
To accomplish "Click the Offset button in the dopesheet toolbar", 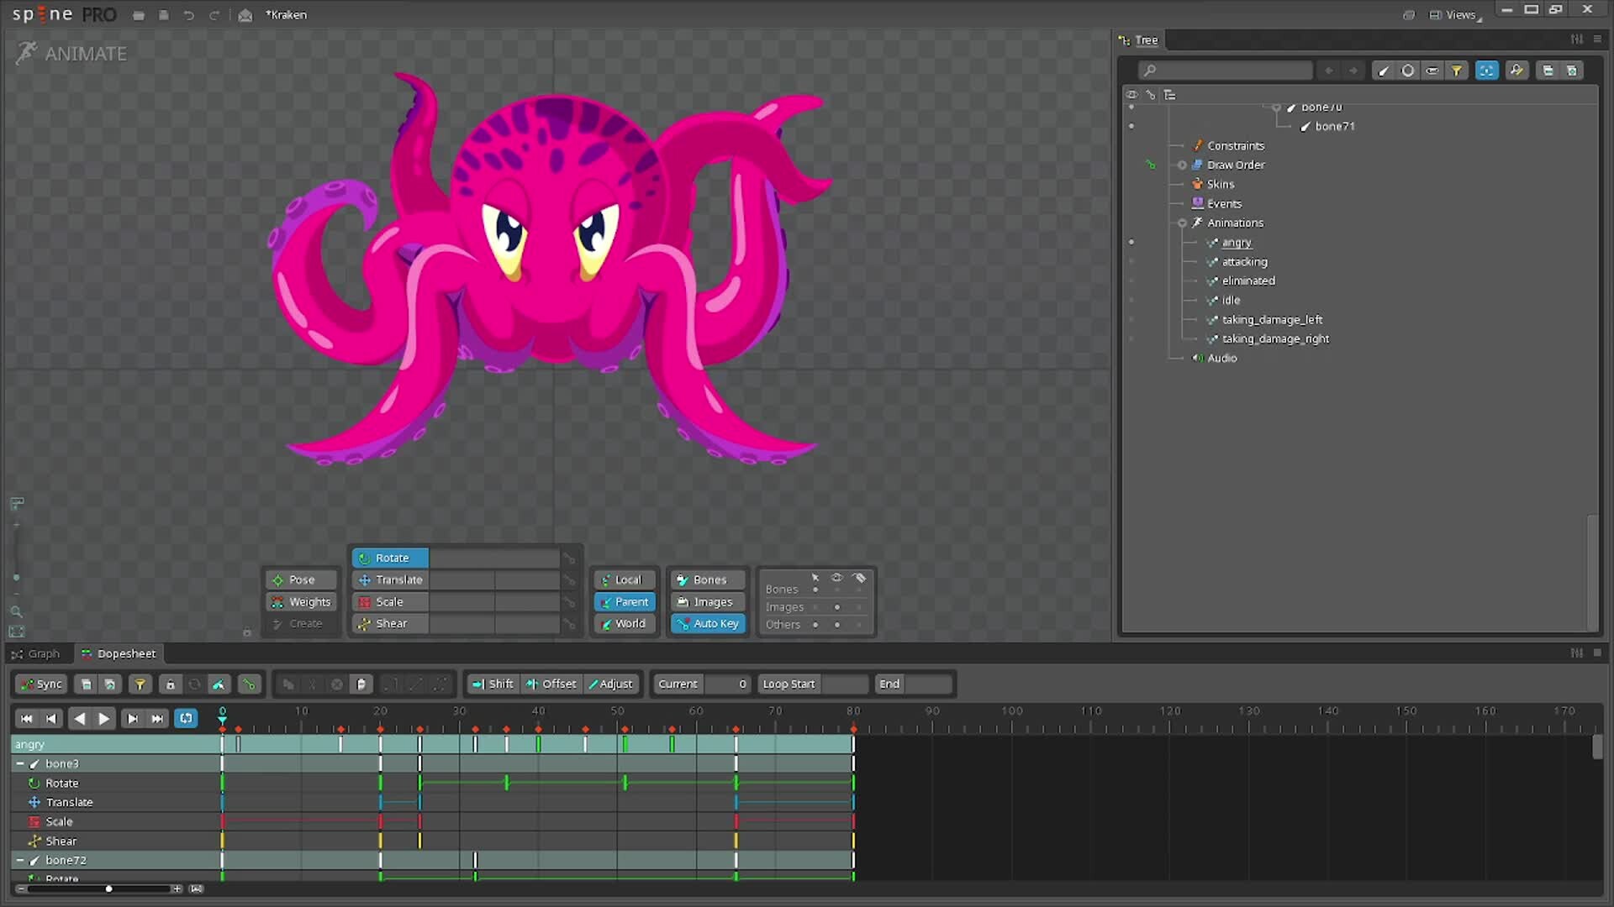I will (x=551, y=684).
